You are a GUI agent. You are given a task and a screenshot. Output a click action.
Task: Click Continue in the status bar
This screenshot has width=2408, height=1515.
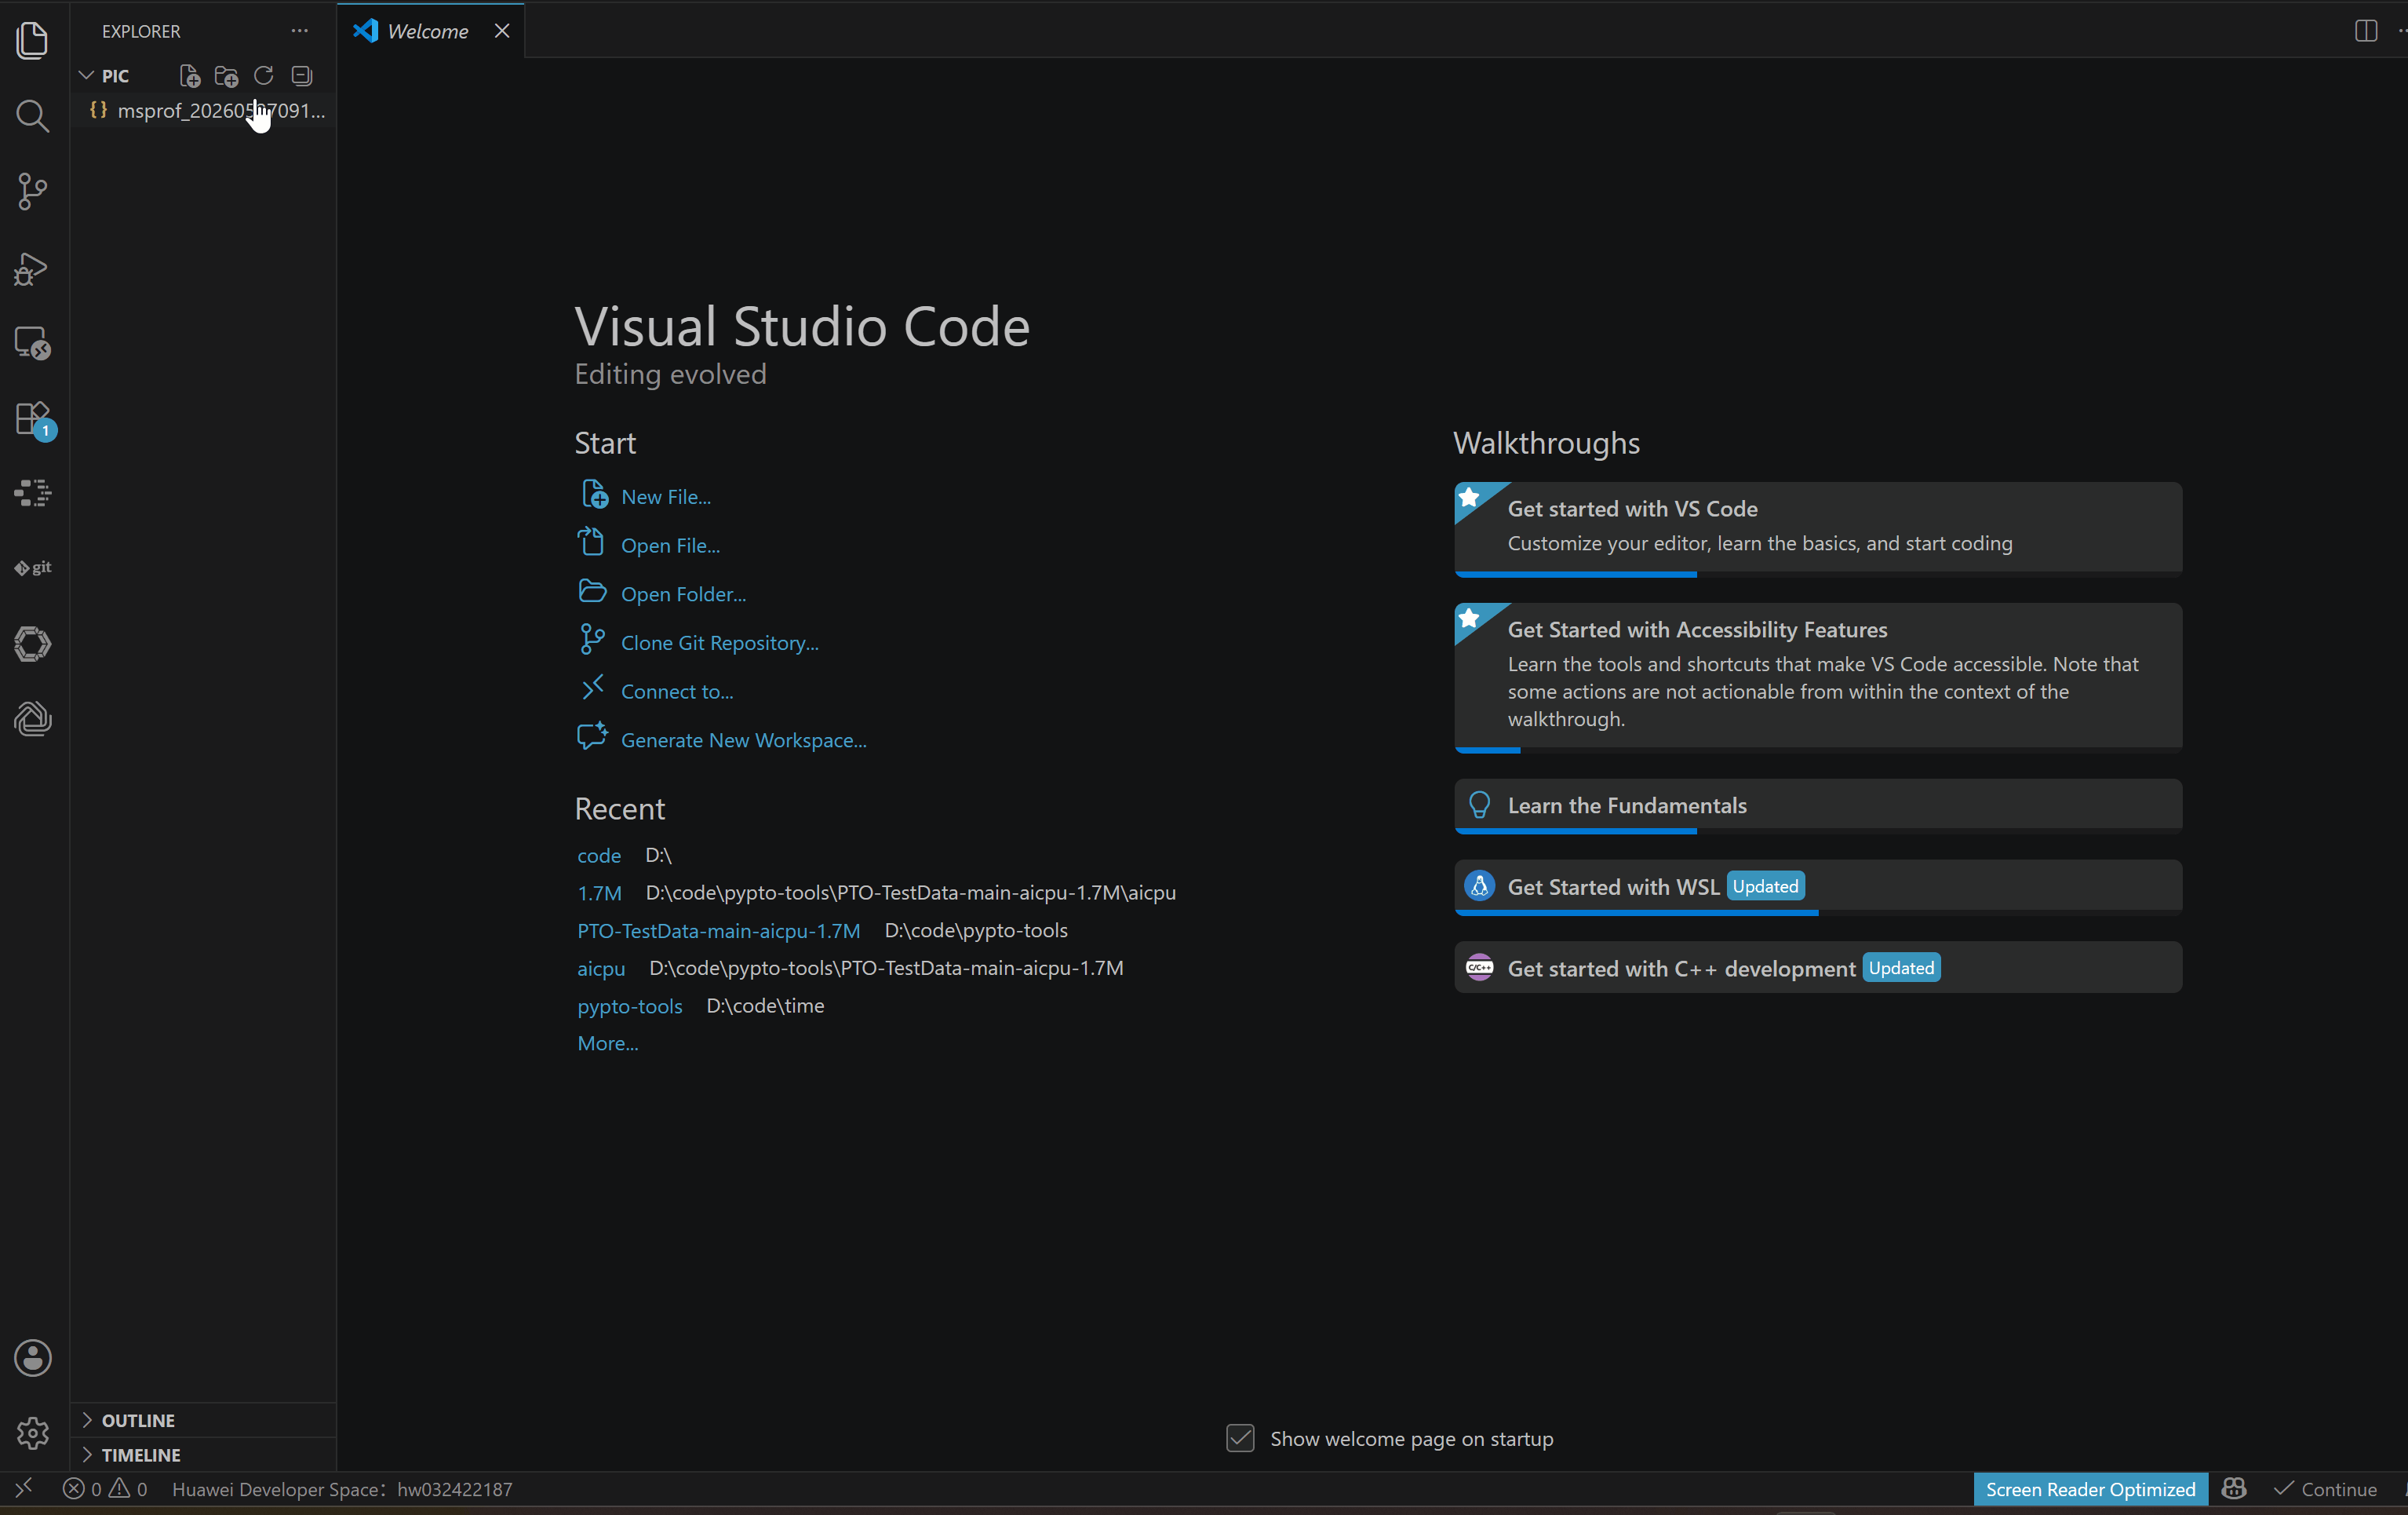coord(2326,1489)
